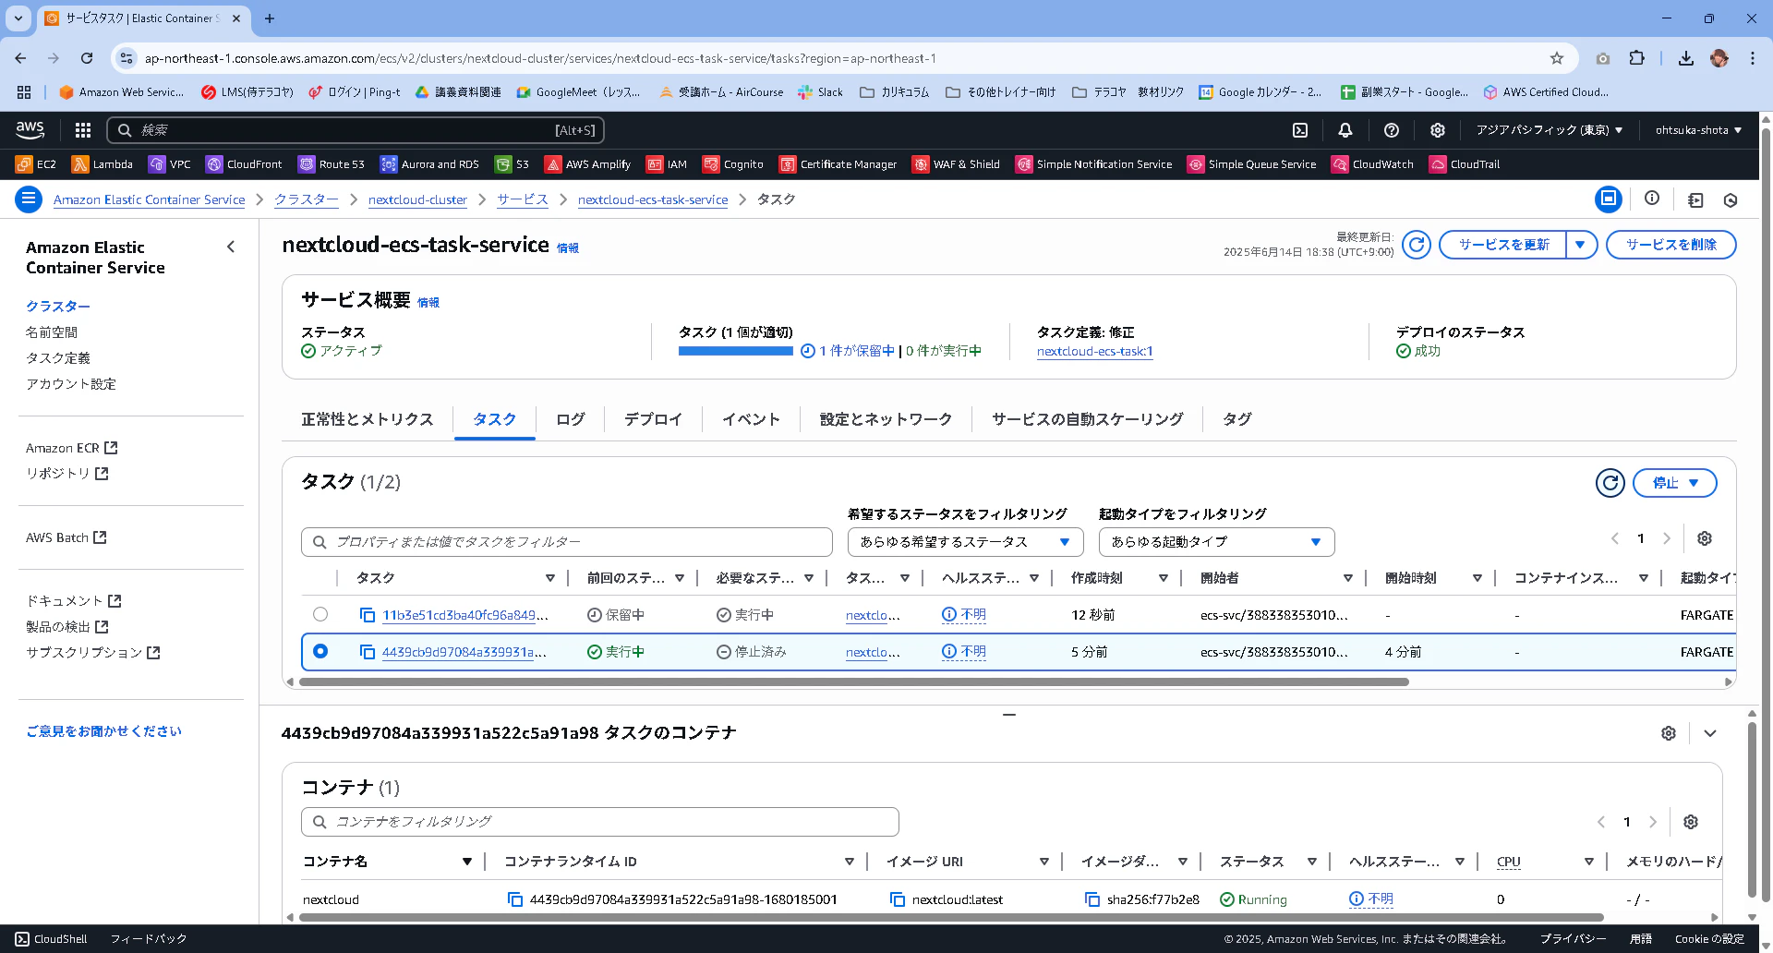Collapse the task container split panel
The height and width of the screenshot is (953, 1773).
click(1710, 733)
